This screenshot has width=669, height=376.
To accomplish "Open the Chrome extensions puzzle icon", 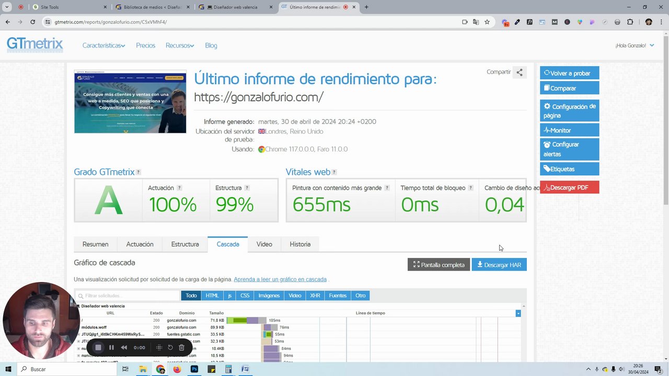I will point(630,22).
